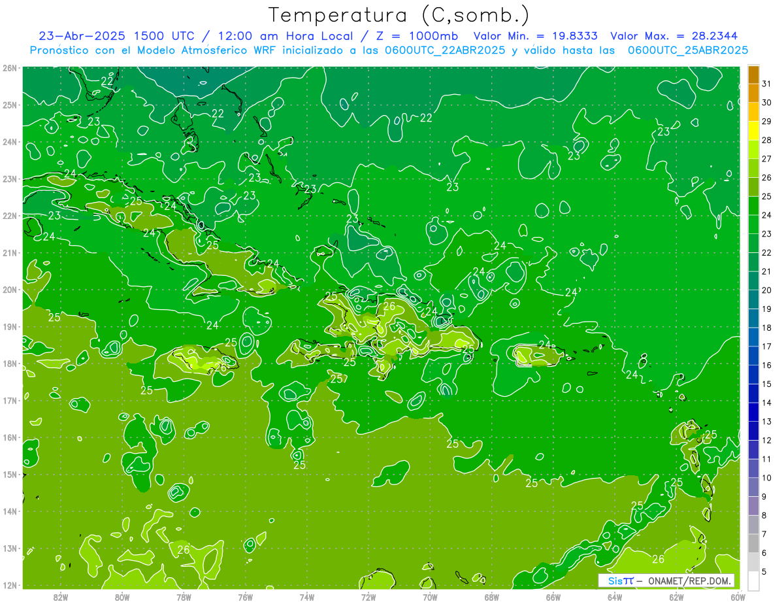The image size is (784, 606).
Task: Click the 70W longitude axis label
Action: pos(430,597)
